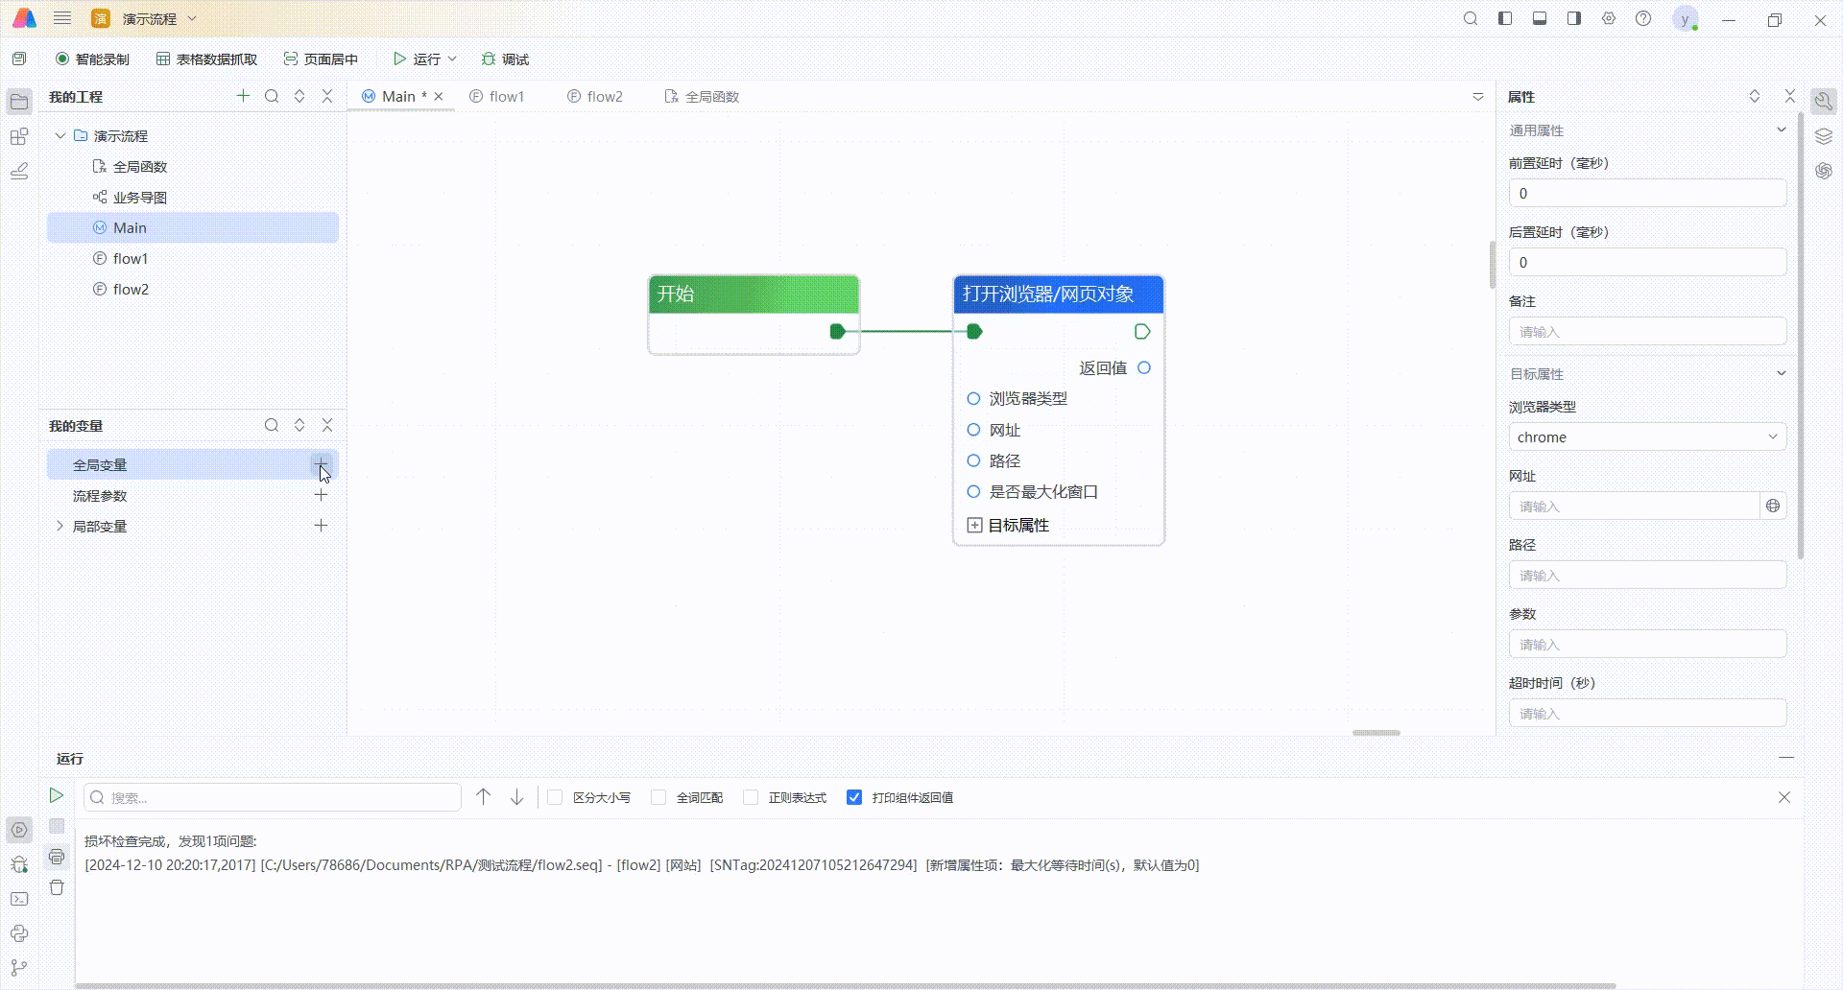Image resolution: width=1843 pixels, height=990 pixels.
Task: Disable the 打印组件返回值 checkbox
Action: 854,797
